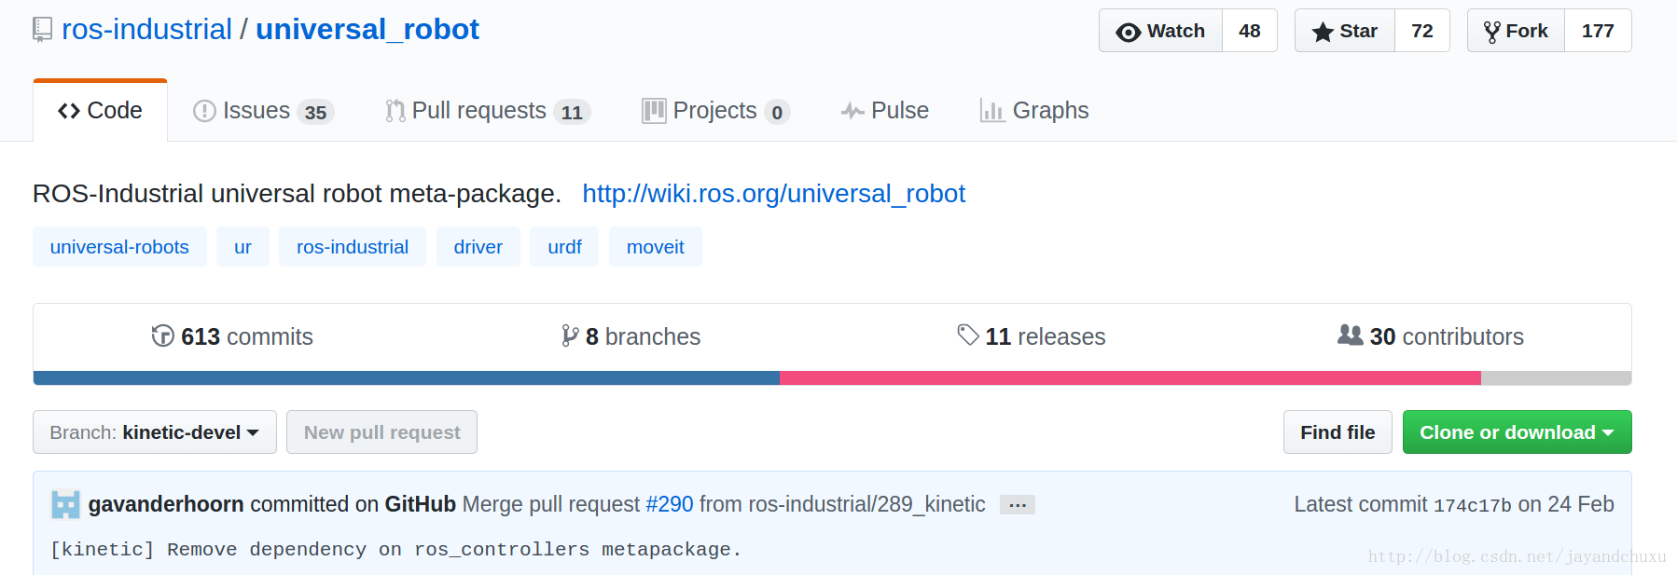Open the wiki.ros.org/universal_robot link
1677x575 pixels.
773,193
